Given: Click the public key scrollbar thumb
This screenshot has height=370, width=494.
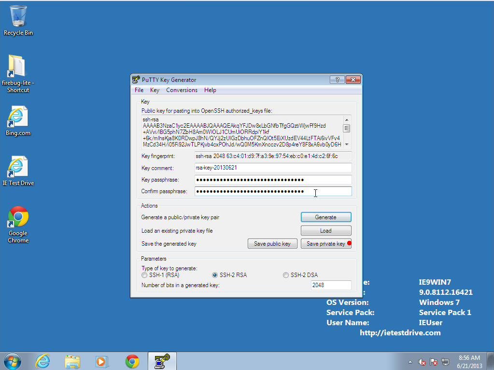Looking at the screenshot, I should [347, 128].
